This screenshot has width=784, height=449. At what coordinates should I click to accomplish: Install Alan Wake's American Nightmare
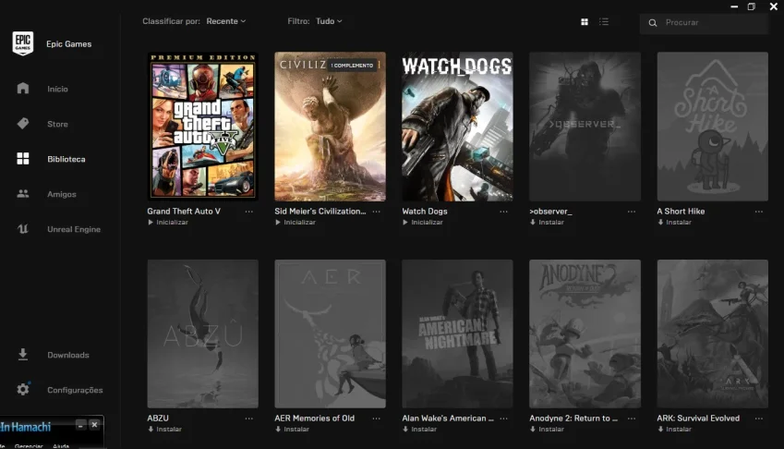tap(420, 429)
